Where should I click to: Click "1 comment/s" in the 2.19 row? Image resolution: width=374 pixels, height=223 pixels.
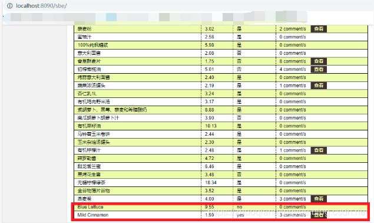point(293,86)
